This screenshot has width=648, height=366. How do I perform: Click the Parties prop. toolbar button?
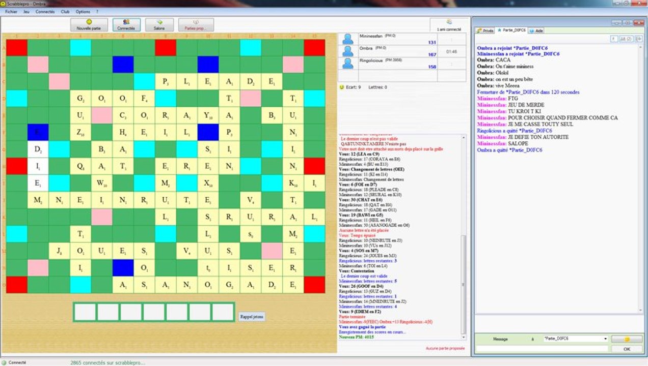pyautogui.click(x=196, y=24)
